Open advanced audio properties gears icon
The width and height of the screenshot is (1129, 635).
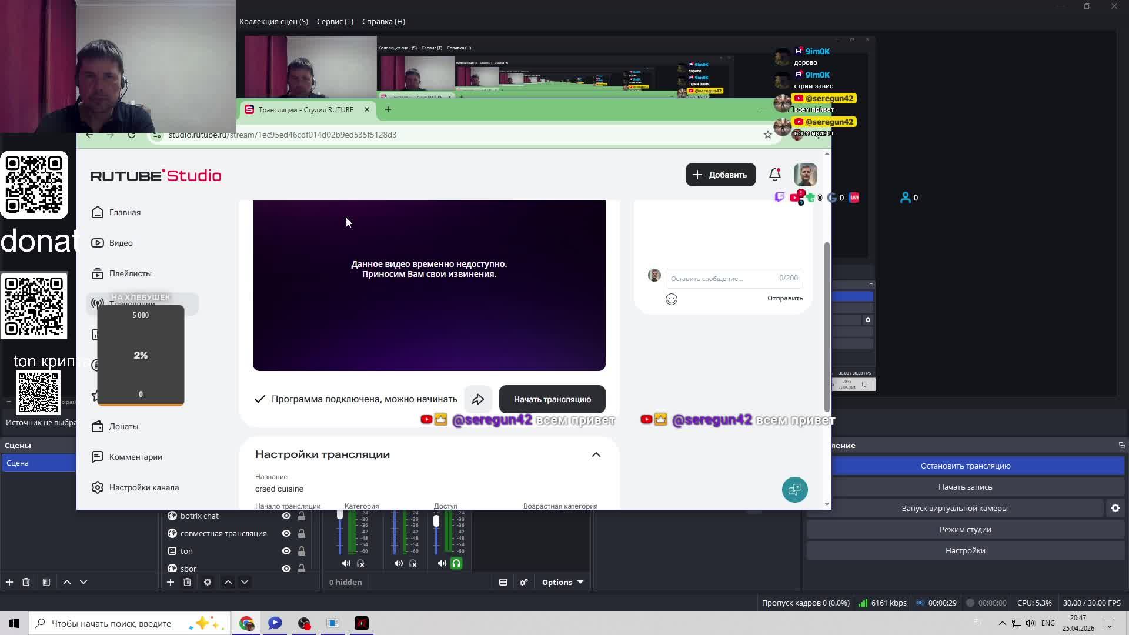[x=523, y=582]
